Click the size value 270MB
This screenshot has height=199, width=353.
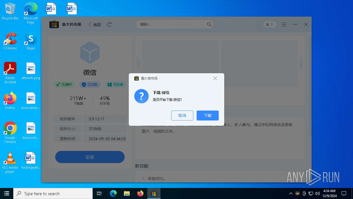[x=95, y=129]
